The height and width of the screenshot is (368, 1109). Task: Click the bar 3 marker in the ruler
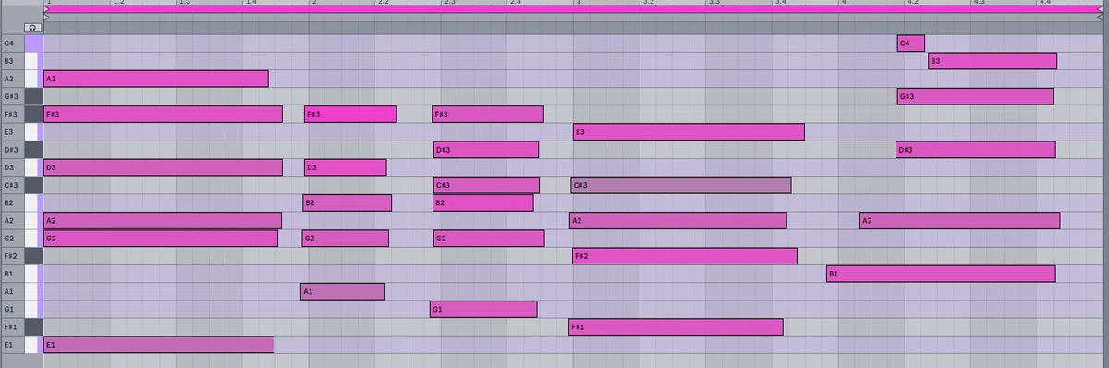coord(579,3)
